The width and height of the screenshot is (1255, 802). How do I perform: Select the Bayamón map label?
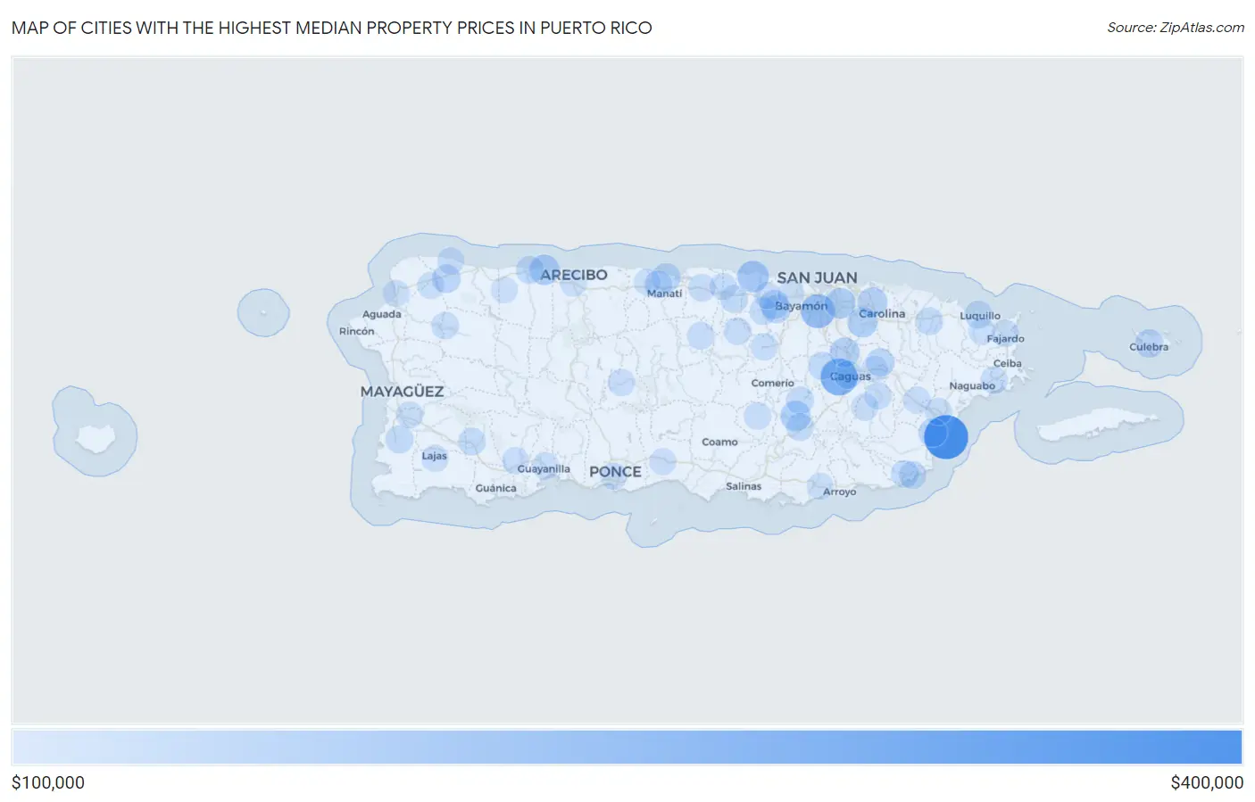(802, 306)
